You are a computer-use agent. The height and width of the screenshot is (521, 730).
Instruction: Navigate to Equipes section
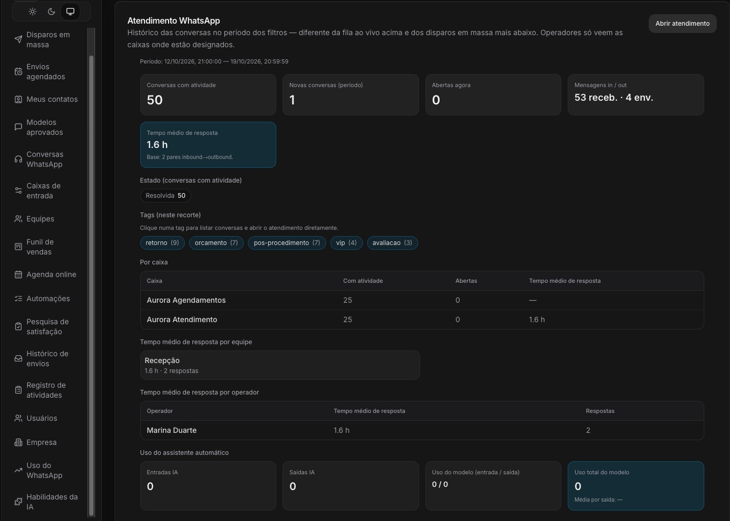tap(48, 219)
